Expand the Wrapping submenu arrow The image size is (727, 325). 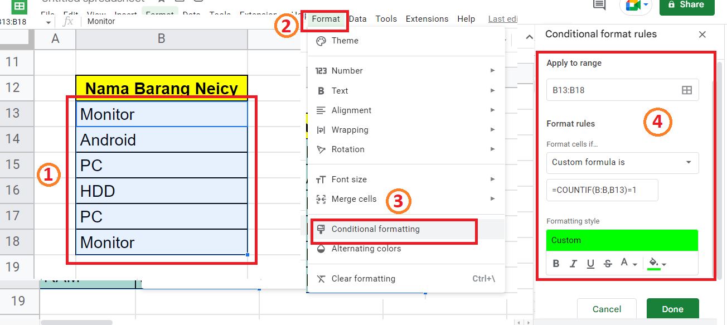(x=492, y=130)
